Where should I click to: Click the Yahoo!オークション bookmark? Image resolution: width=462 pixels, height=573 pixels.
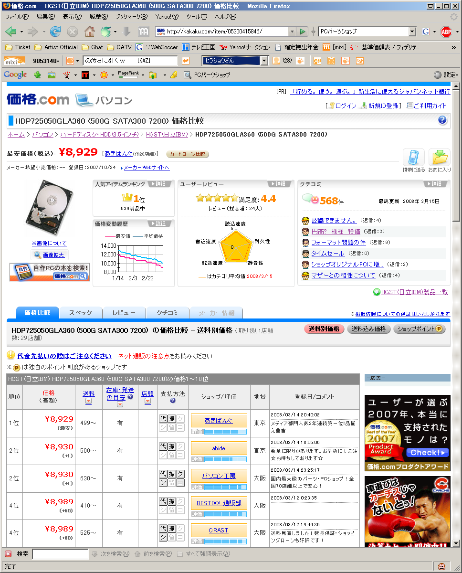[x=245, y=47]
